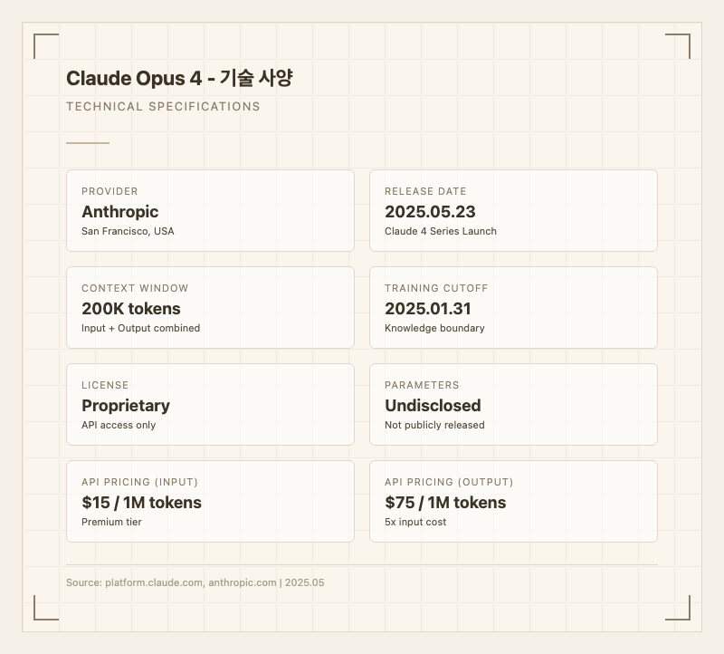Click the "Claude 4 Series Launch" caption
This screenshot has width=724, height=654.
(x=440, y=231)
